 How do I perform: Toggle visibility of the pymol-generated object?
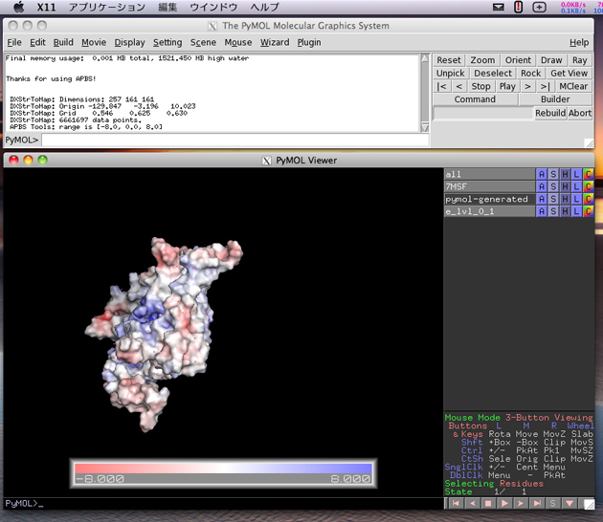click(x=489, y=199)
